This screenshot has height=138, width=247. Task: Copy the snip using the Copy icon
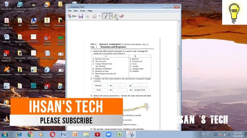(x=87, y=16)
